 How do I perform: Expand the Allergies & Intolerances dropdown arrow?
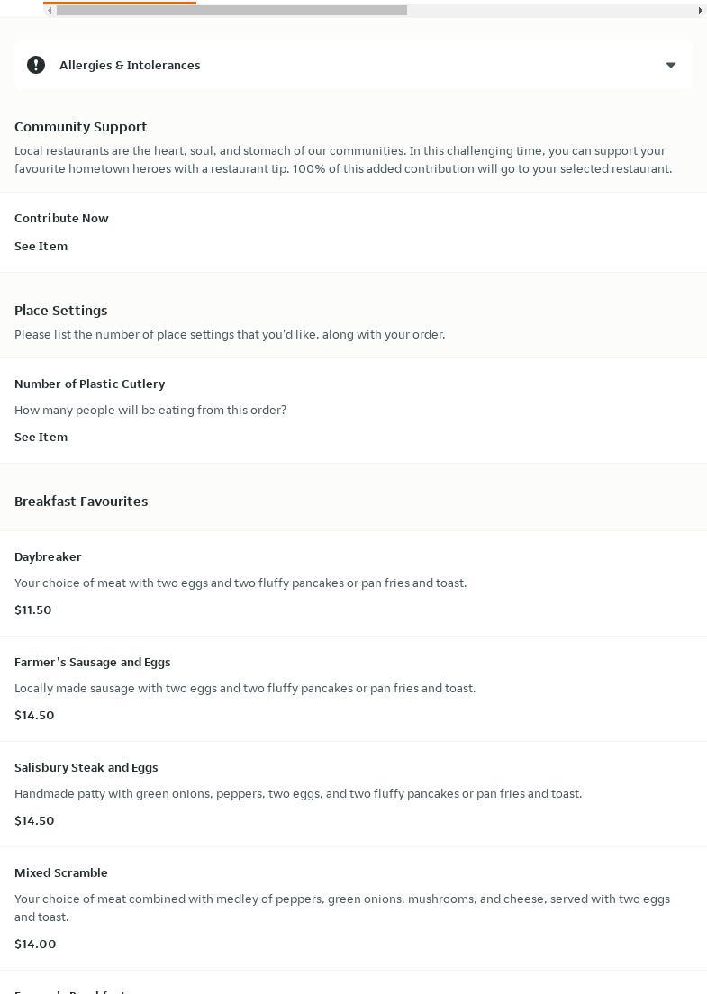click(x=670, y=65)
